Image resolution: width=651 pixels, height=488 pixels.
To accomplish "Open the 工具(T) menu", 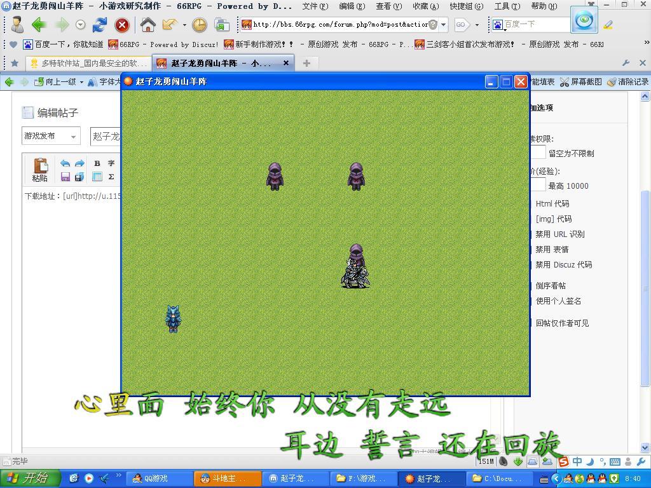I will click(x=507, y=6).
